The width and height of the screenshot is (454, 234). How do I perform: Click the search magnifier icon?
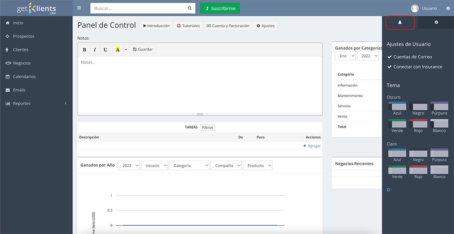click(x=190, y=8)
